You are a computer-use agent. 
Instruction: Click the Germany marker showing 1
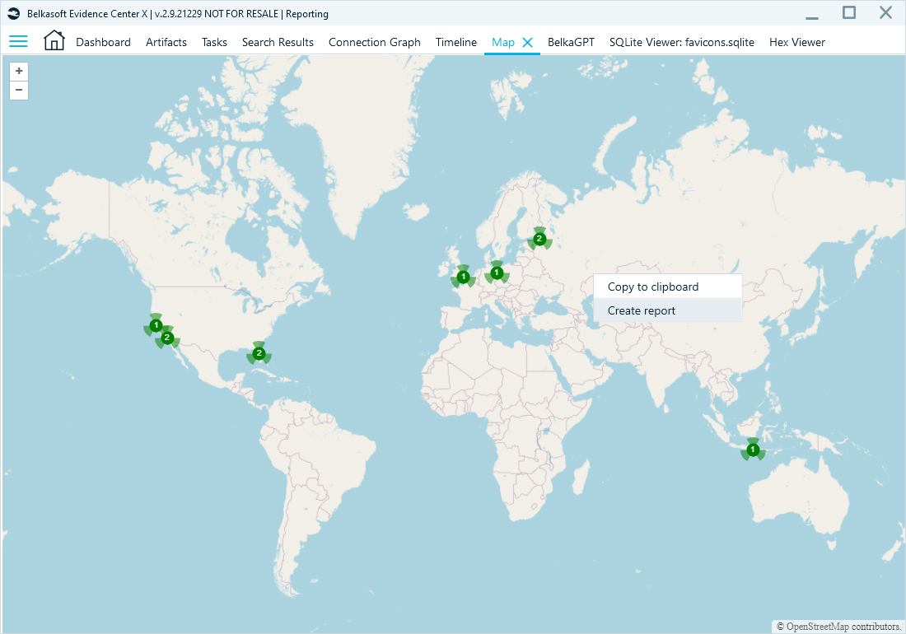coord(497,271)
